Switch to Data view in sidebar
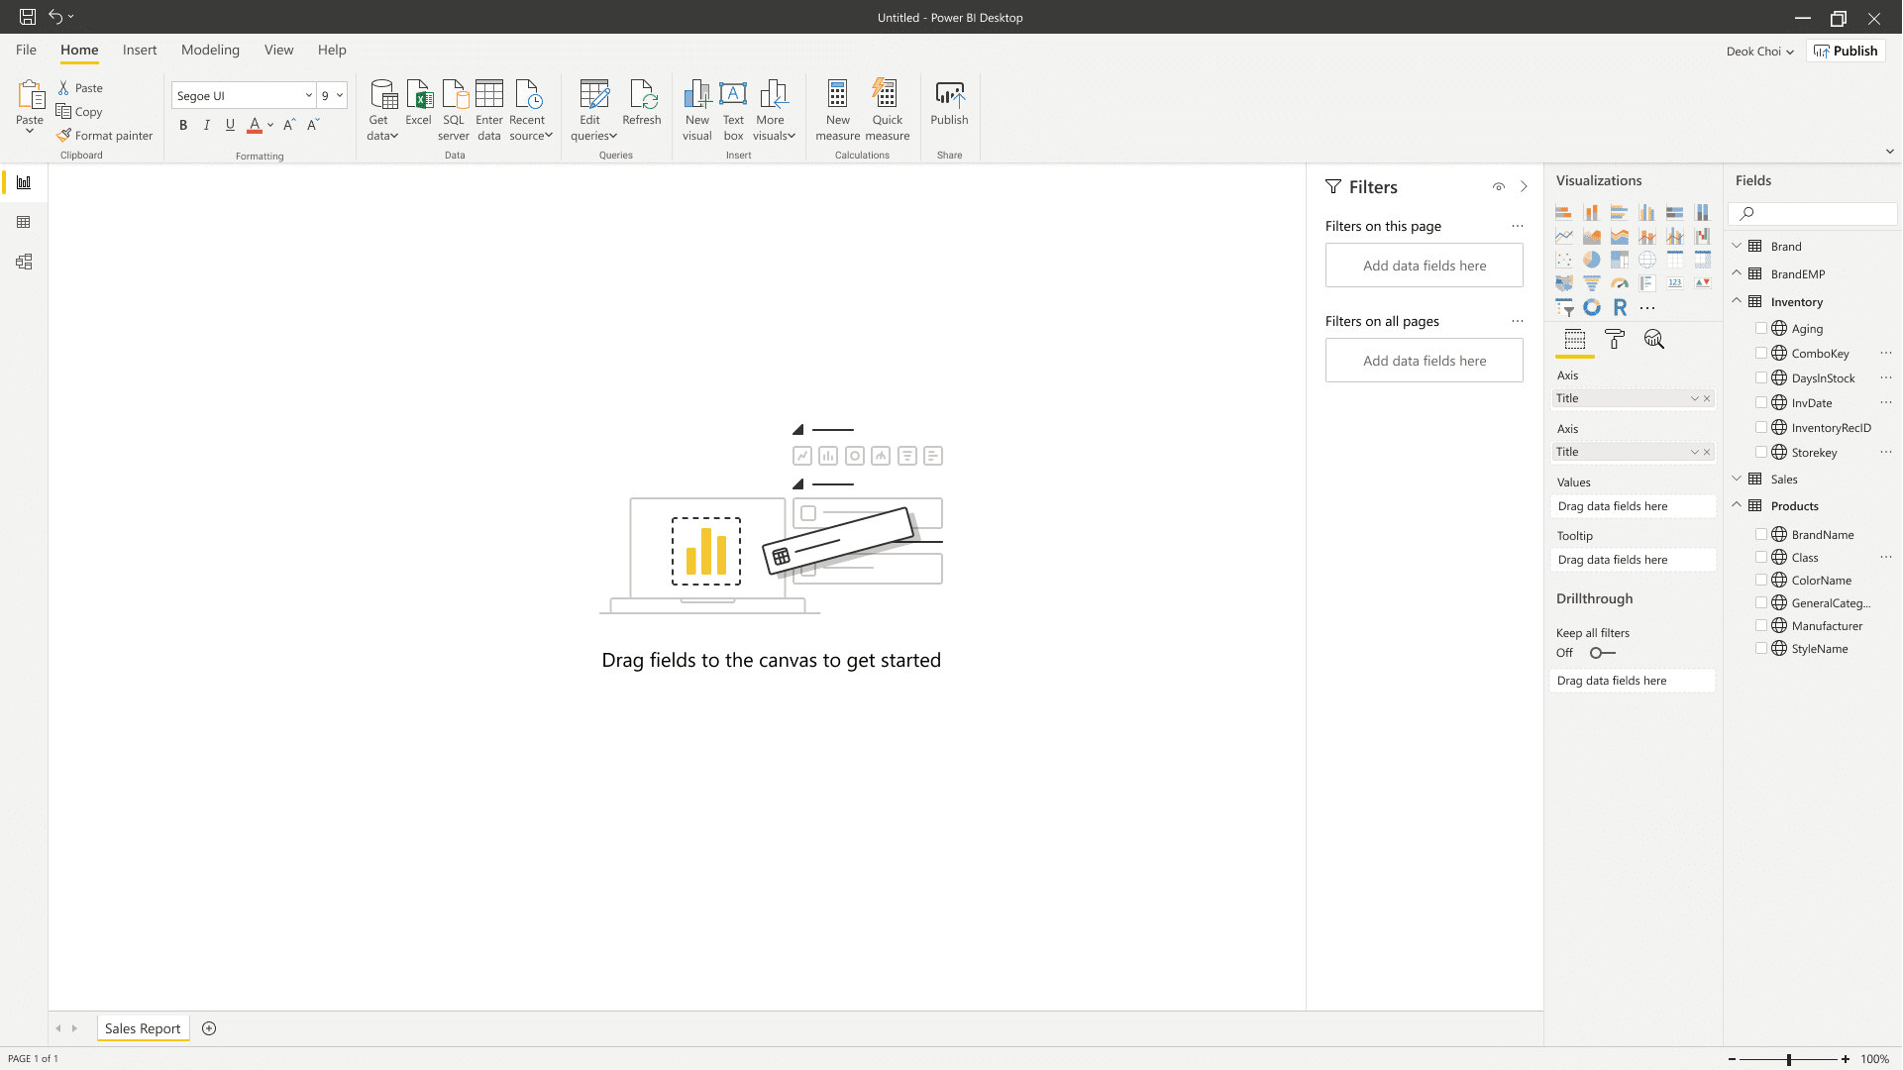The width and height of the screenshot is (1903, 1070). pos(24,222)
